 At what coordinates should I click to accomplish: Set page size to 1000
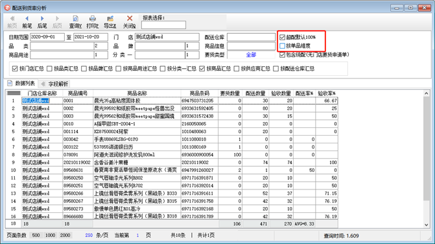click(x=50, y=236)
